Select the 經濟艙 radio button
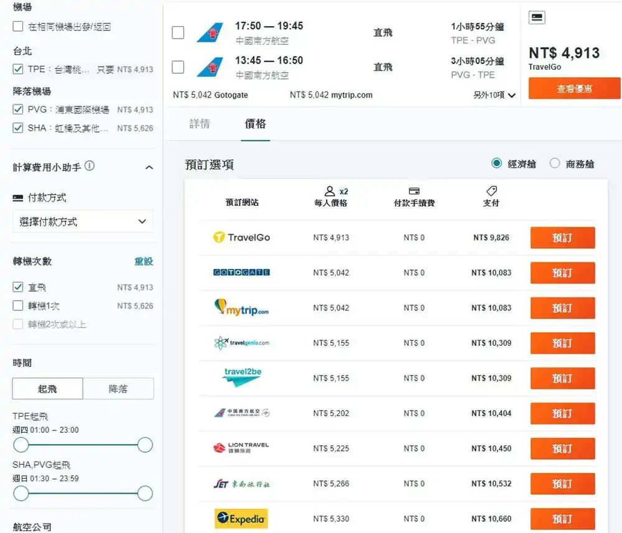The width and height of the screenshot is (622, 533). (x=496, y=163)
